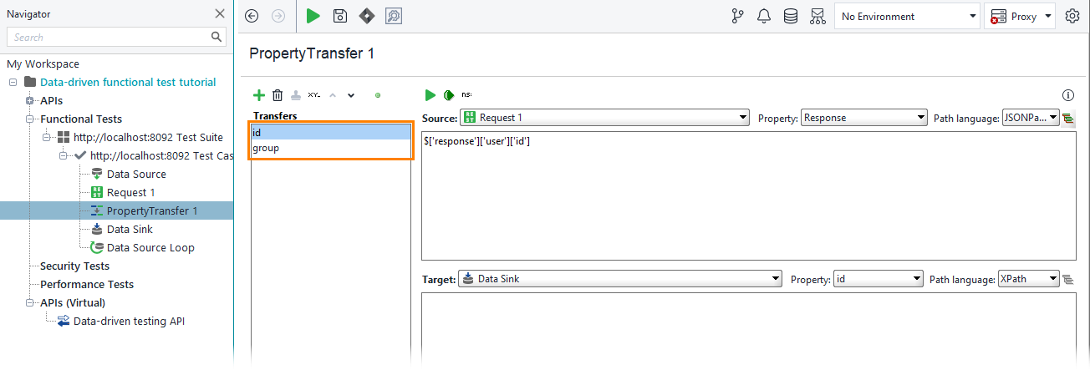The height and width of the screenshot is (370, 1090).
Task: Open the Git branch icon in the toolbar
Action: (x=737, y=16)
